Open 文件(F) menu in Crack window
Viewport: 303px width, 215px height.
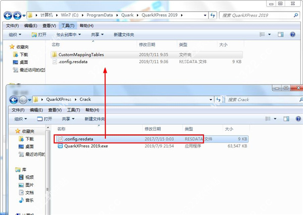tap(18, 110)
